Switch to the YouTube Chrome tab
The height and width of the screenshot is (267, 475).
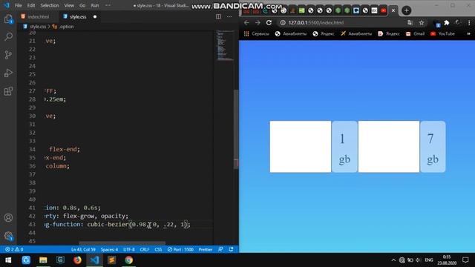384,10
